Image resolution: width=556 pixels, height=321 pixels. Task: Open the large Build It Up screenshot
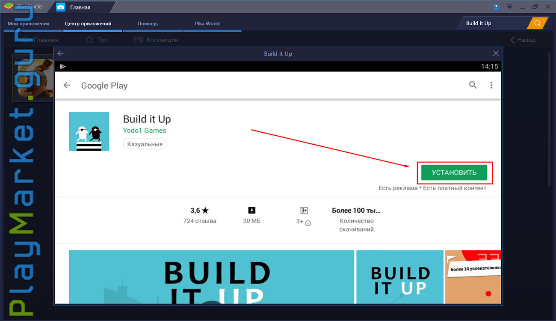pyautogui.click(x=211, y=276)
